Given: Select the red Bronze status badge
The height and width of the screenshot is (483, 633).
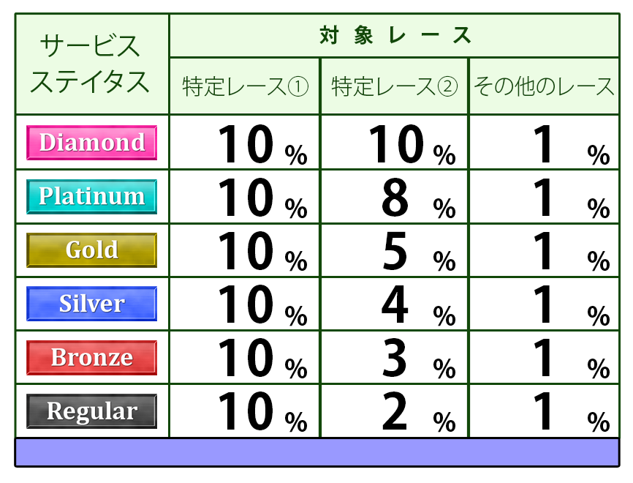Looking at the screenshot, I should (x=91, y=358).
